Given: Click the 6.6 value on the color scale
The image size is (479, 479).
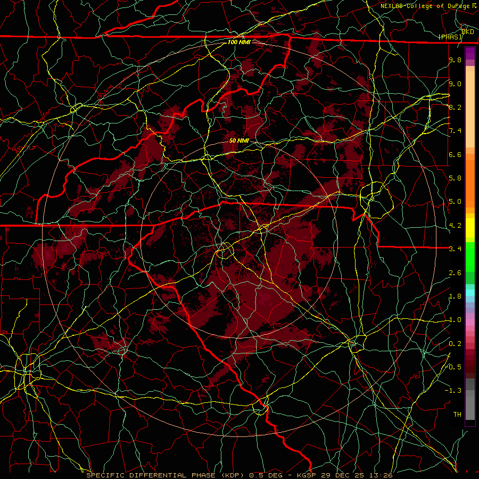Looking at the screenshot, I should coord(455,154).
